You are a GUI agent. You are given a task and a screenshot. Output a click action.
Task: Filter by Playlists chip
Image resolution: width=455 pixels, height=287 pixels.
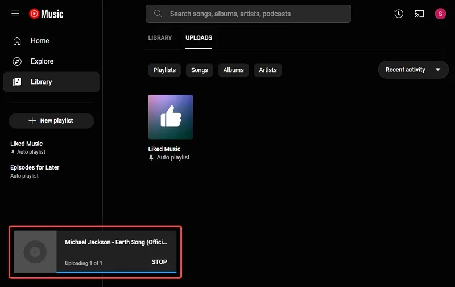[164, 70]
